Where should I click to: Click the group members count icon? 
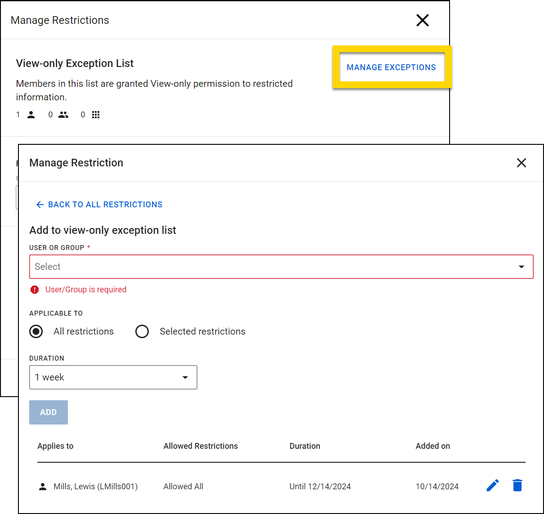pos(63,115)
